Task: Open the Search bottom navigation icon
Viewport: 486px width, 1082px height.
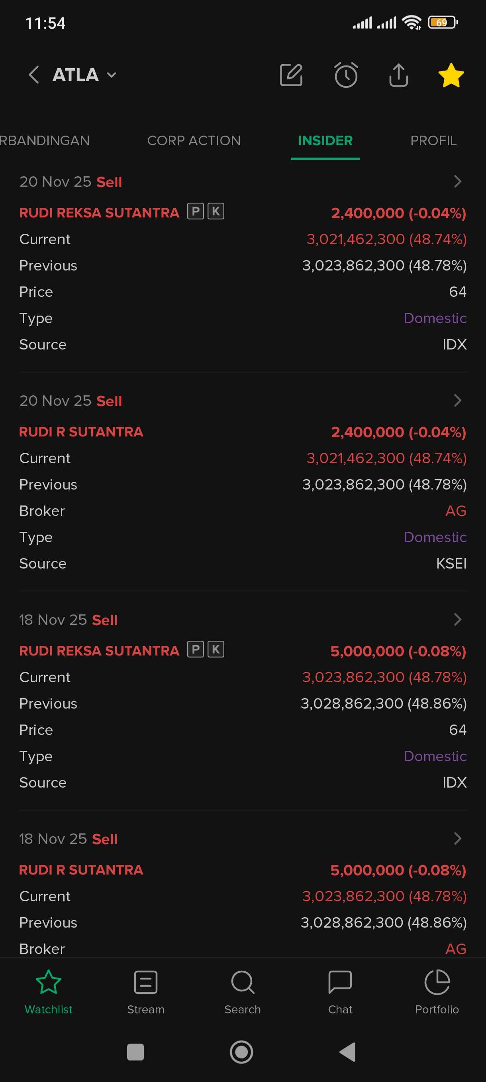Action: click(242, 991)
